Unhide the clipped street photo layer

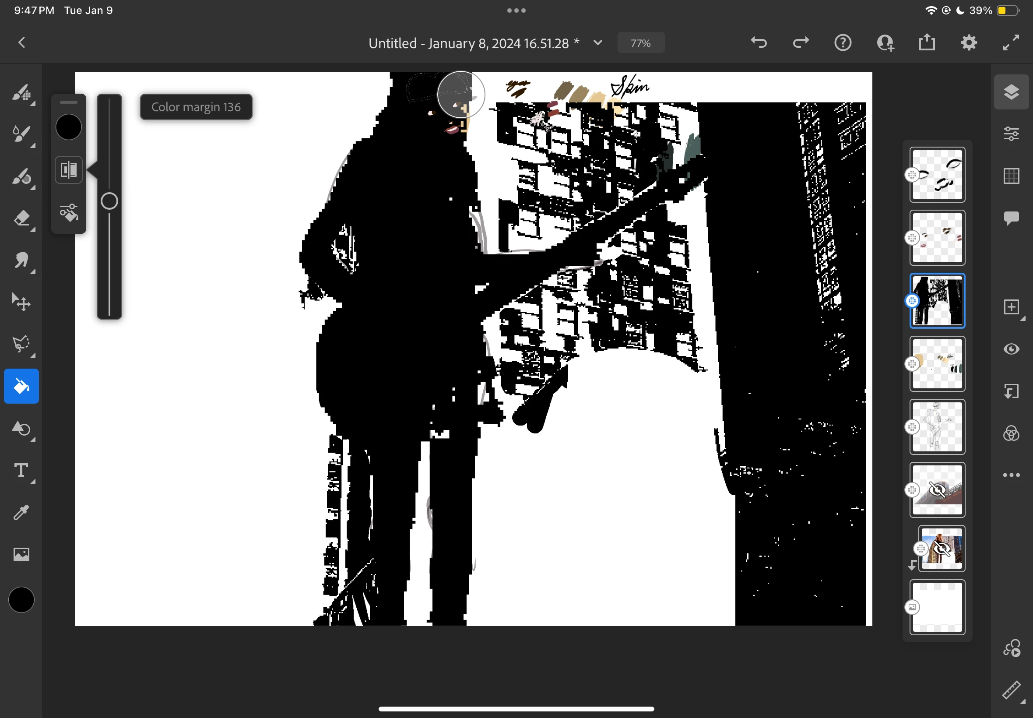[941, 549]
